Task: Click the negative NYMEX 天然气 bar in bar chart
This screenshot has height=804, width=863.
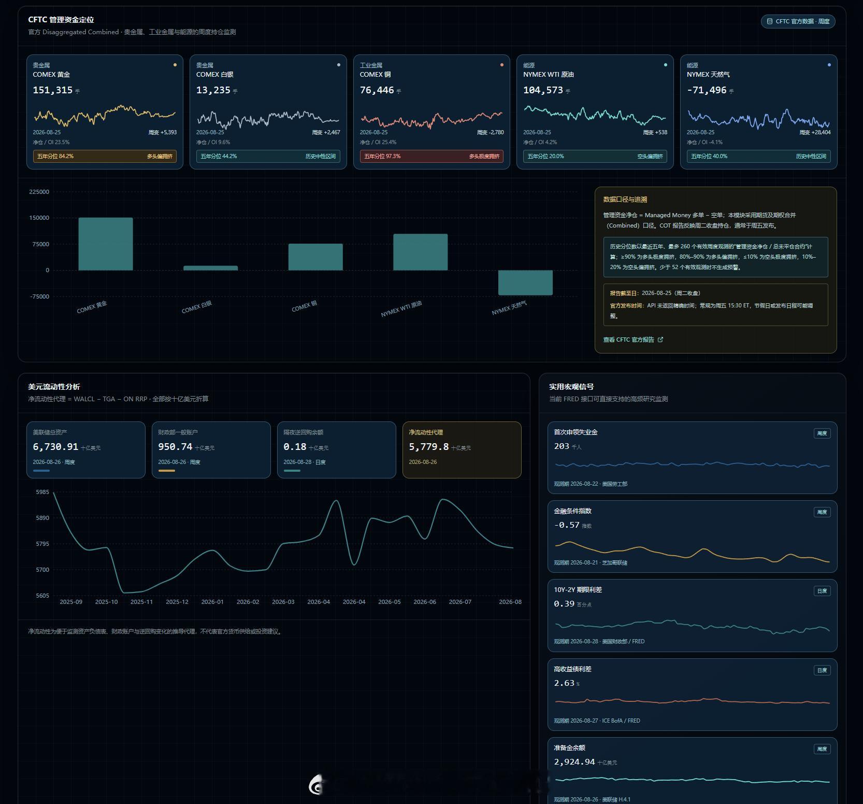Action: [525, 283]
